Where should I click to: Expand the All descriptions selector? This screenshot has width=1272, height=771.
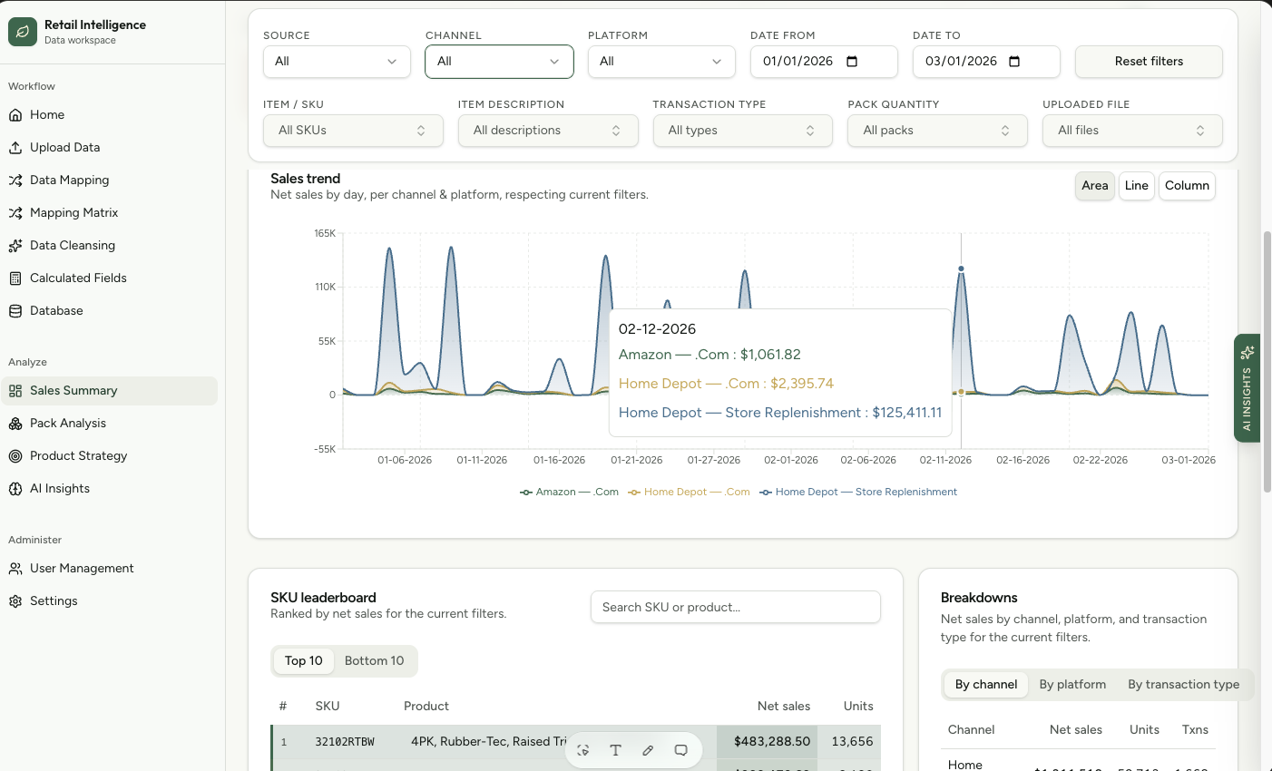[548, 131]
